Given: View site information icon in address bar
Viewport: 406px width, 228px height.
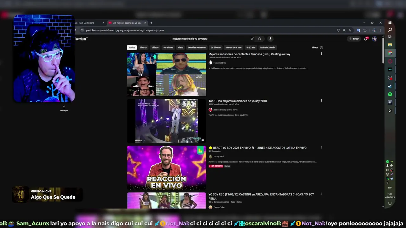Looking at the screenshot, I should tap(82, 30).
